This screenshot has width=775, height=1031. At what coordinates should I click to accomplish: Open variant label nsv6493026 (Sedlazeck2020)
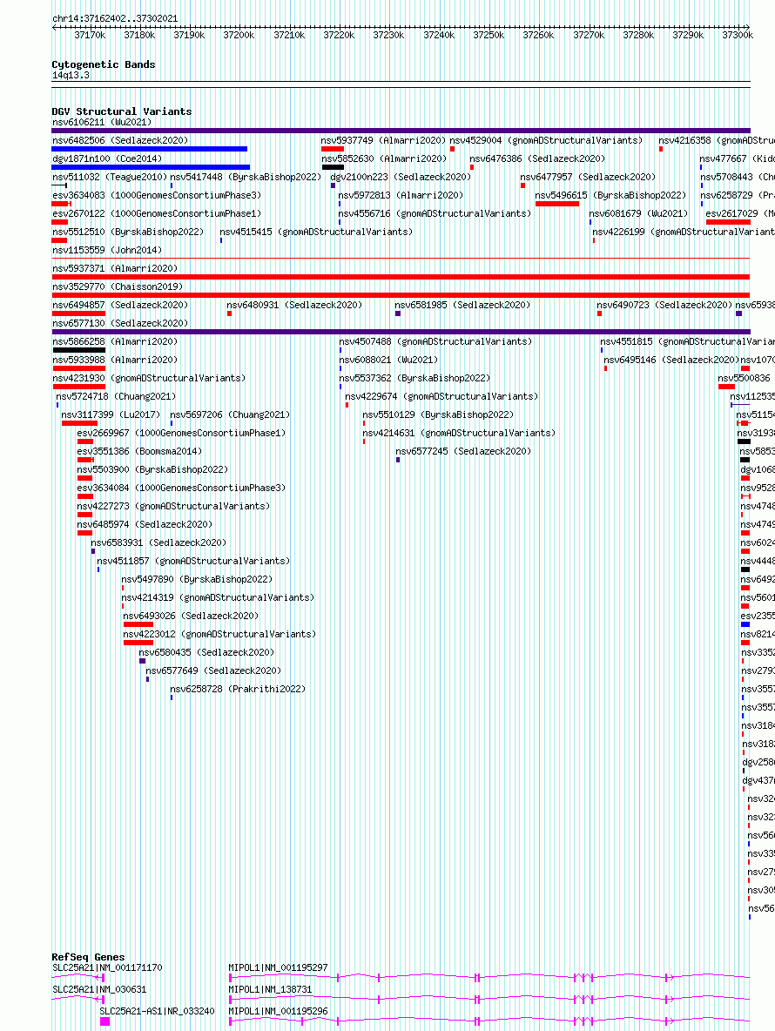192,617
